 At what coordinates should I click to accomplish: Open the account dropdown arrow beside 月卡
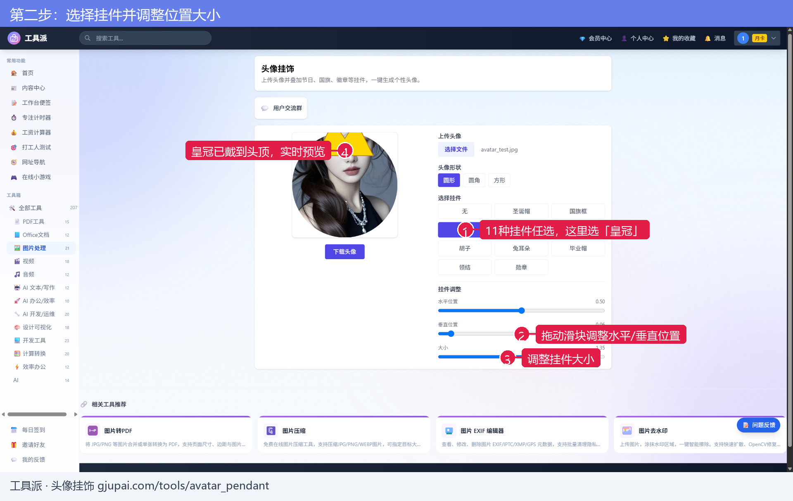pyautogui.click(x=774, y=38)
